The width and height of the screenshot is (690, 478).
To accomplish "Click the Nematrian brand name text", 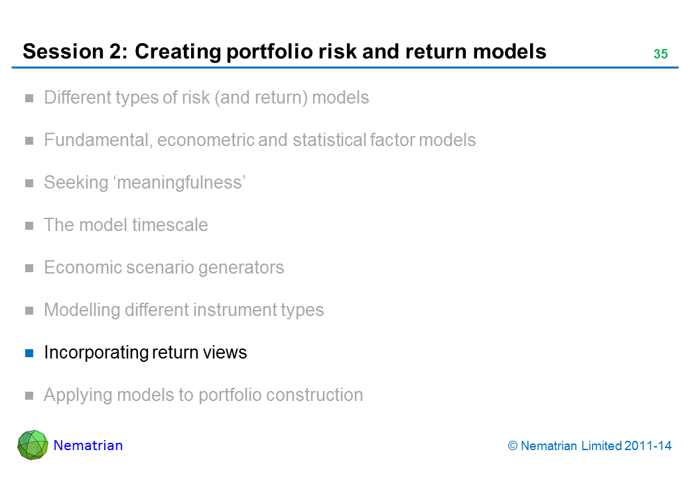I will tap(88, 445).
